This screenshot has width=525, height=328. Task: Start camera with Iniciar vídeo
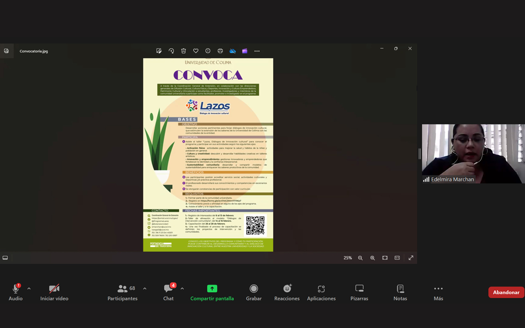[54, 292]
